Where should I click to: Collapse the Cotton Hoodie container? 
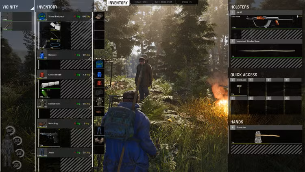pyautogui.click(x=90, y=77)
